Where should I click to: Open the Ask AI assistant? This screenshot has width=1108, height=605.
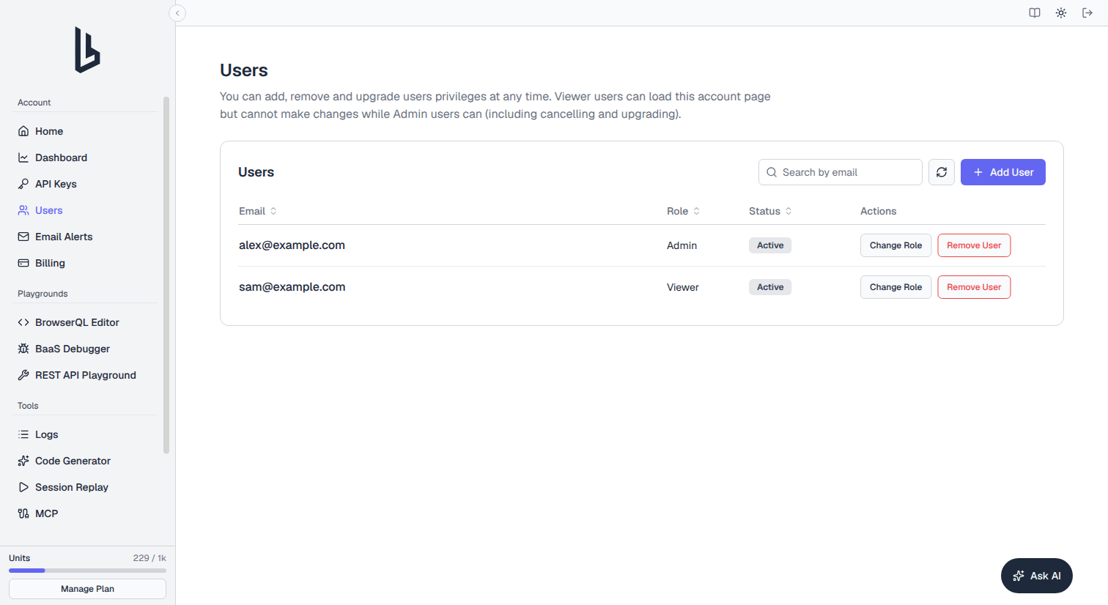[x=1037, y=576]
